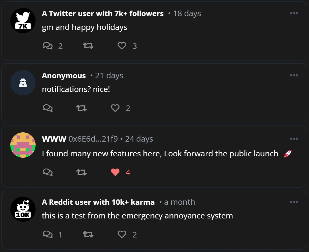Screen dimensions: 309x252
Task: Like the Reddit user's test post
Action: [x=122, y=234]
